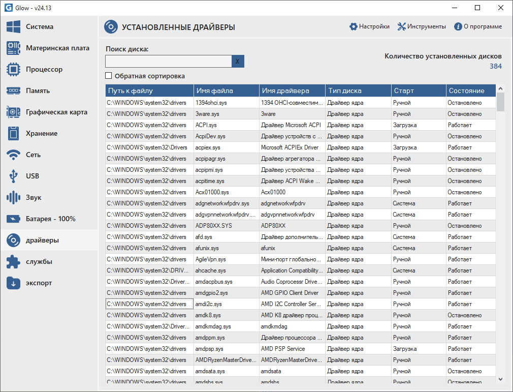Open the экспорт folder icon
Viewport: 513px width, 392px height.
pos(13,283)
